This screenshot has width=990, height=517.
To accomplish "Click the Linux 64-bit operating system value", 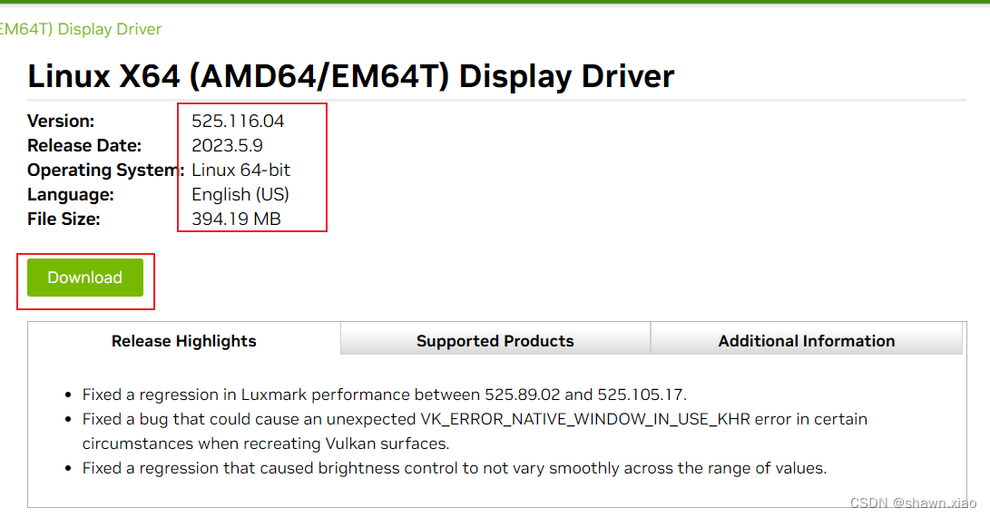I will 240,170.
